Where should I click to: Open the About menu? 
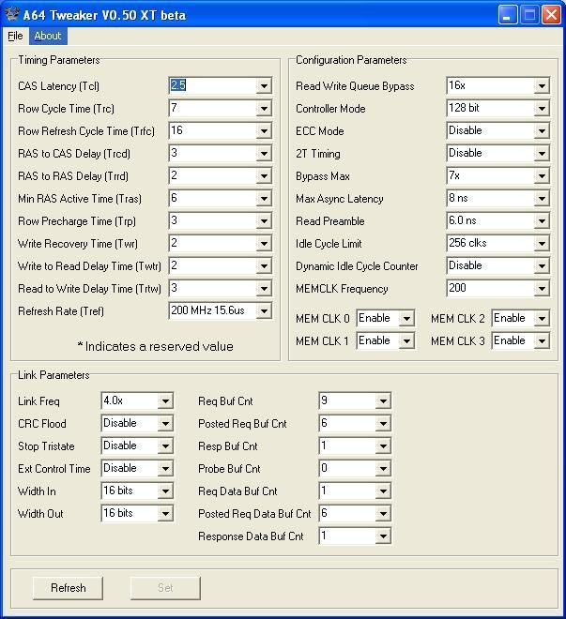[x=47, y=37]
